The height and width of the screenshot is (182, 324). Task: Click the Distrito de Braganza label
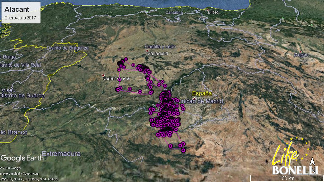coord(68,48)
